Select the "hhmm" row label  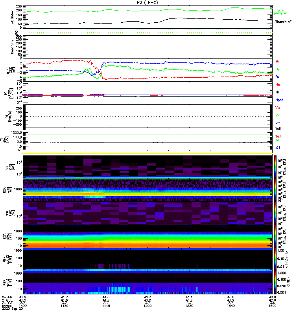pyautogui.click(x=6, y=306)
